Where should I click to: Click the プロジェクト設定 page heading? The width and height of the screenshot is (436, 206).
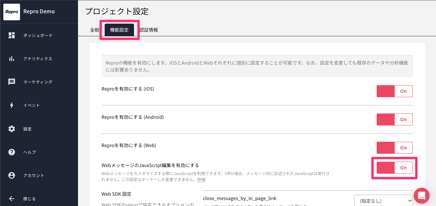click(x=117, y=11)
